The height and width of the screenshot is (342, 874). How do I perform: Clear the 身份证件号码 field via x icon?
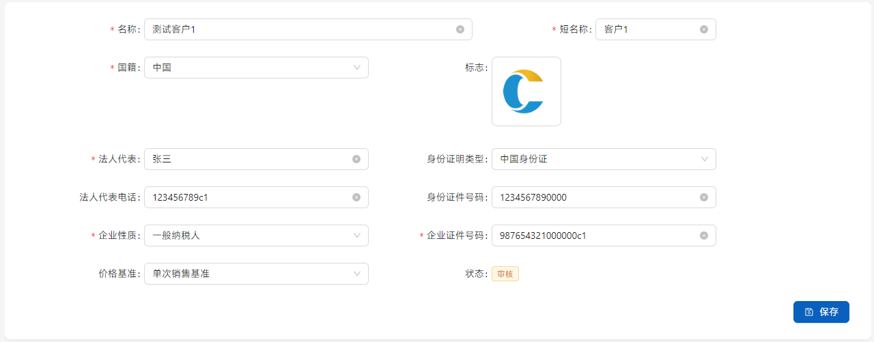(x=704, y=197)
